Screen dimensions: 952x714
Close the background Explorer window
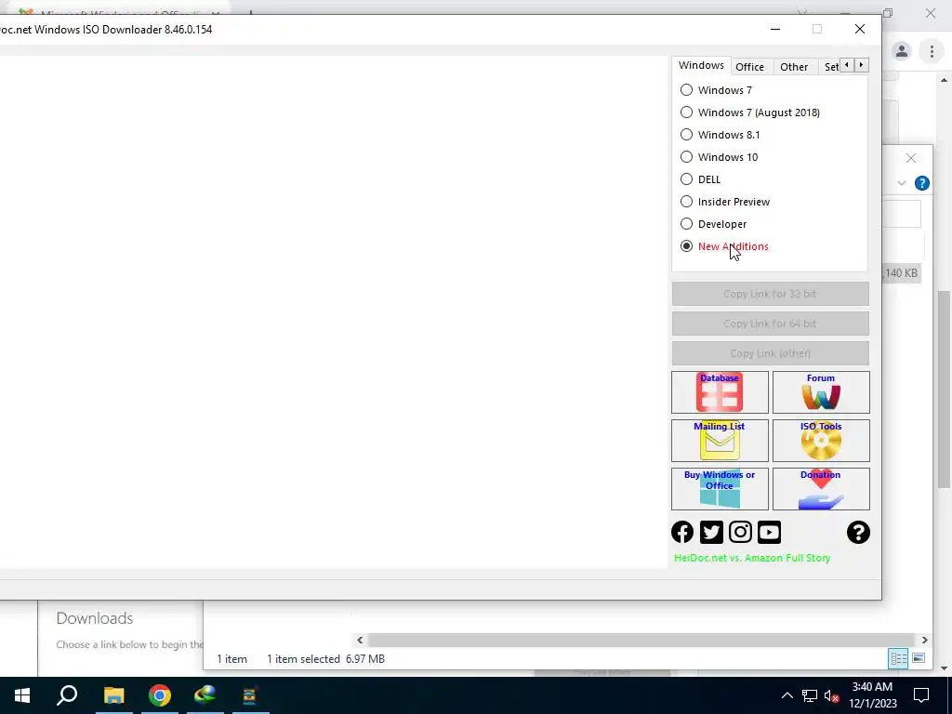pos(911,158)
